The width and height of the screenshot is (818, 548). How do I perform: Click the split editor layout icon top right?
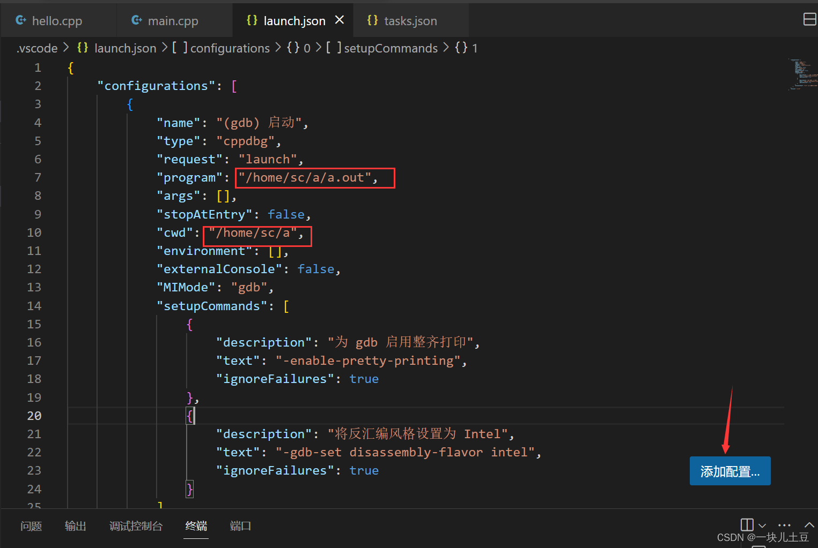coord(809,18)
